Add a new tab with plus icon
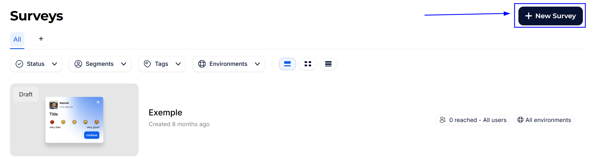Viewport: 592px width, 165px height. coord(41,39)
